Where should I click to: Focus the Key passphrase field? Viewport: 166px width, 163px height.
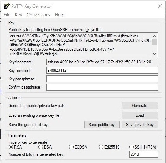102,79
